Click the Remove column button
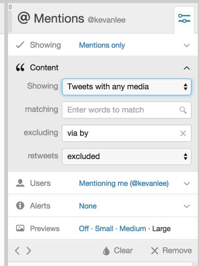Viewport: 199px width, 266px height. 171,251
